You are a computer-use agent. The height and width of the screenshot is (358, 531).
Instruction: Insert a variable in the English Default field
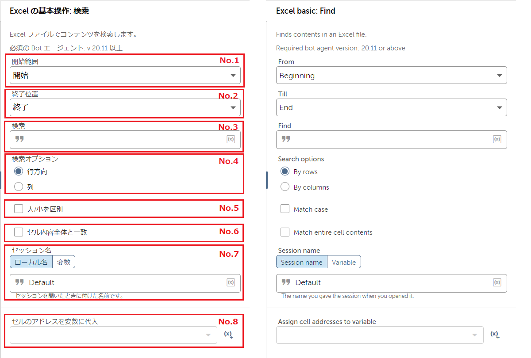click(497, 282)
